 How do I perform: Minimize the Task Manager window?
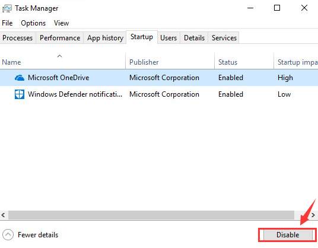(250, 8)
